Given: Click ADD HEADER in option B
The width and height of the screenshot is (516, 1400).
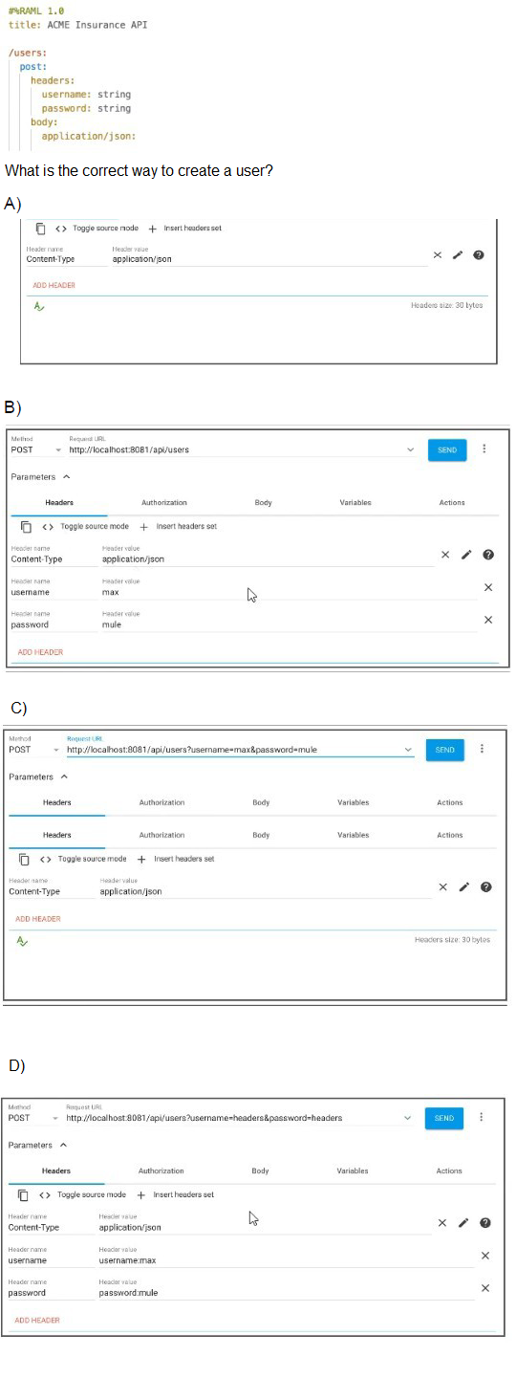Looking at the screenshot, I should [40, 652].
